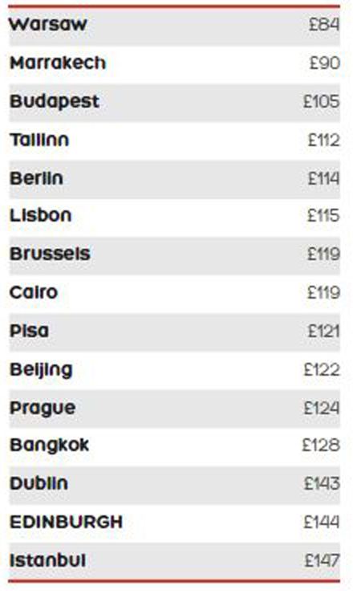Click the EDINBURGH city name
The image size is (353, 594).
67,522
